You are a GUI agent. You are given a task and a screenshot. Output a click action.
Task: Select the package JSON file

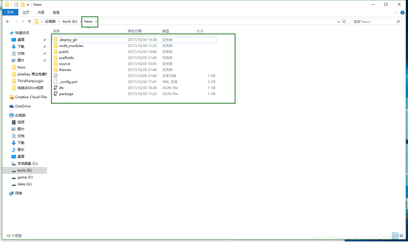[x=134, y=94]
